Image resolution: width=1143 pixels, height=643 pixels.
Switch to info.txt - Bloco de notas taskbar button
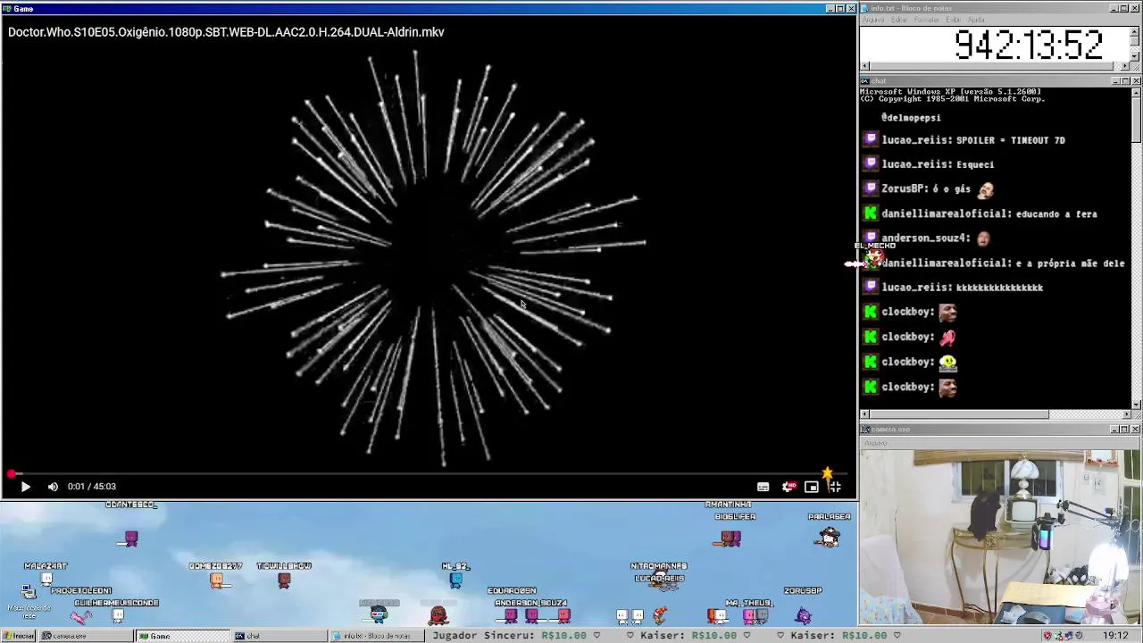[x=375, y=636]
